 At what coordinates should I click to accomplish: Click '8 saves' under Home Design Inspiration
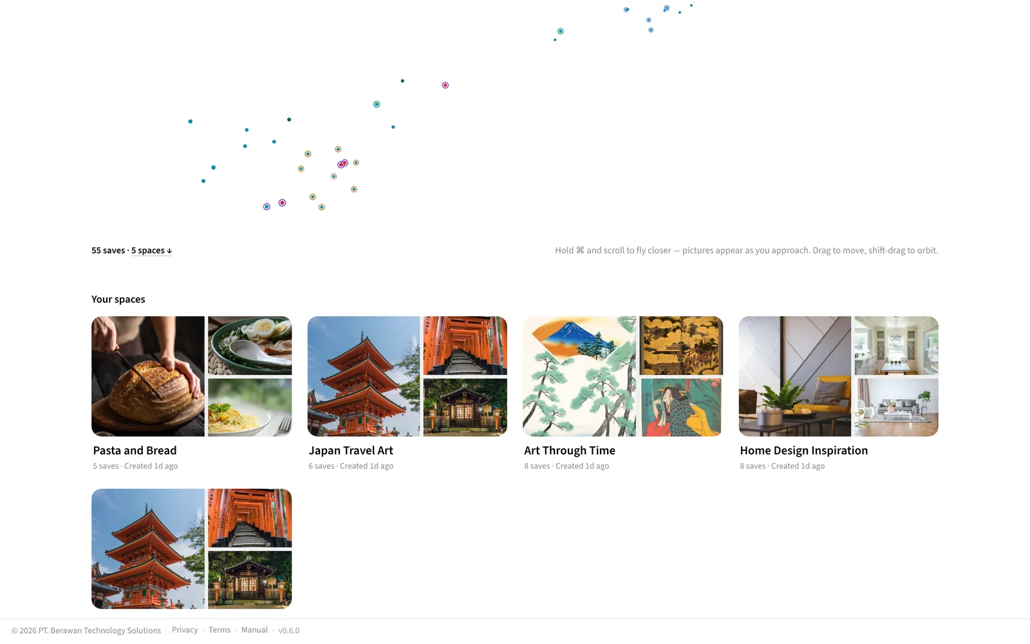(753, 466)
